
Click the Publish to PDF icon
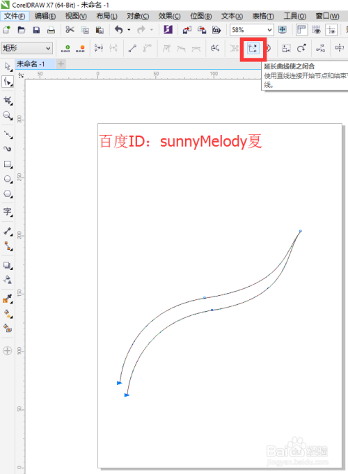click(216, 30)
